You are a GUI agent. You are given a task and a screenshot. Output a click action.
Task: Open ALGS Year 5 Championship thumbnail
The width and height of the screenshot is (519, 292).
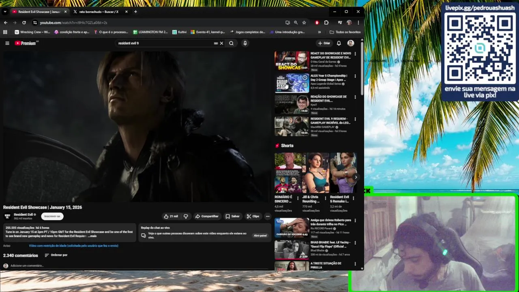coord(292,83)
